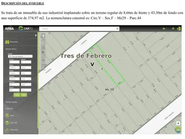
Task: Click the SAN CARLOS street label
Action: (x=169, y=116)
